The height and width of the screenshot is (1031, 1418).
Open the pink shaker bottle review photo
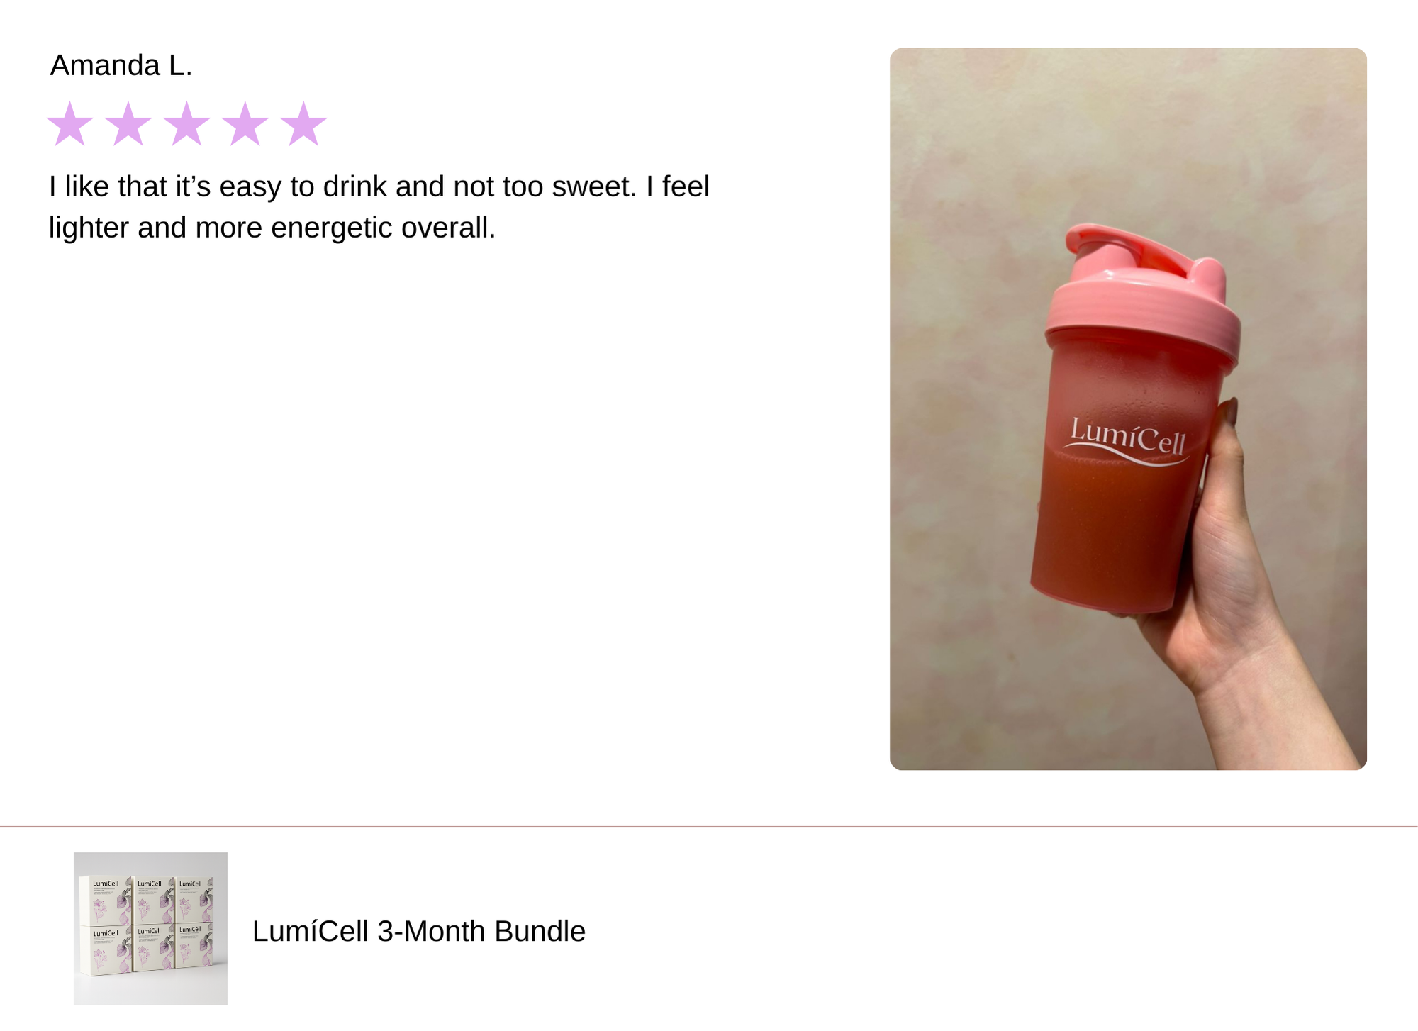pos(1128,409)
